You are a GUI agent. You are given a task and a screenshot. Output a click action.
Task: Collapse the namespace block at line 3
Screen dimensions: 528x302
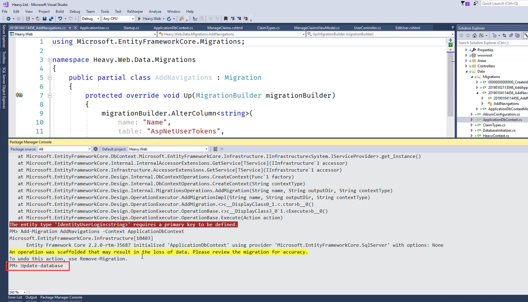[50, 60]
